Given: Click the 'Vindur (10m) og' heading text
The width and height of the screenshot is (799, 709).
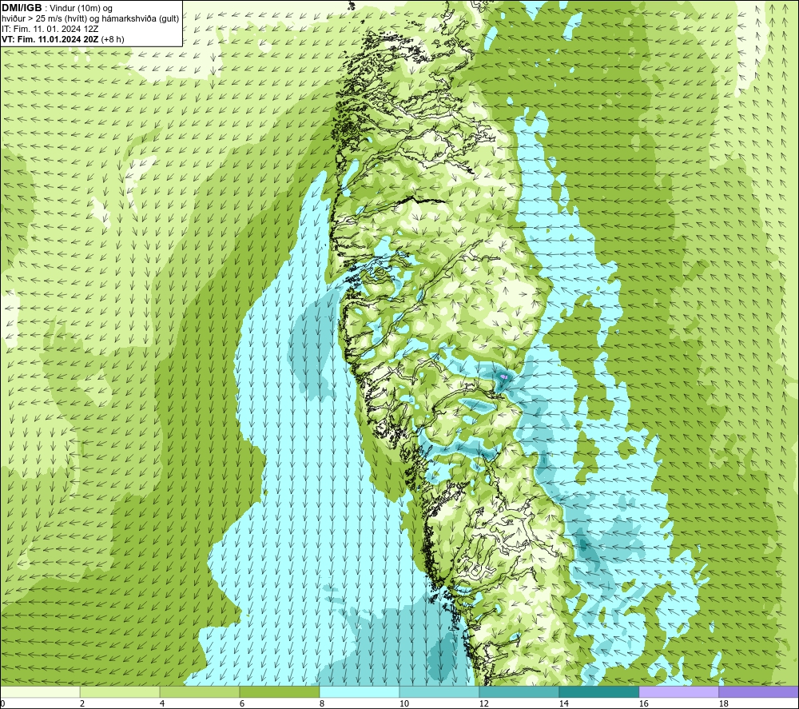Looking at the screenshot, I should pyautogui.click(x=82, y=9).
